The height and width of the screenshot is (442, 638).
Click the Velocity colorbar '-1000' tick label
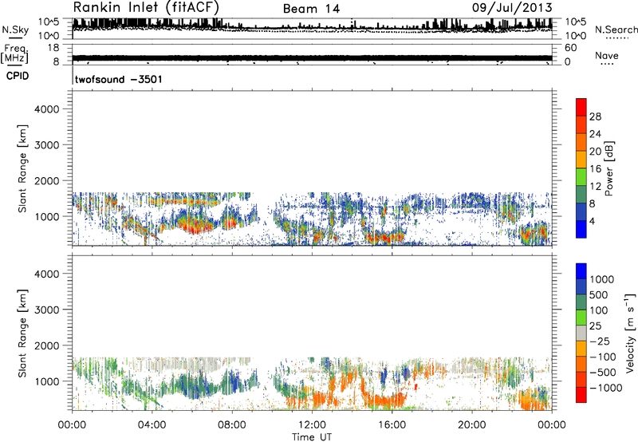pos(606,388)
